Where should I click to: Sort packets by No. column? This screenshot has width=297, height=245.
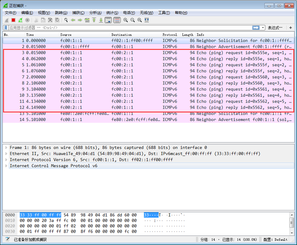14,35
